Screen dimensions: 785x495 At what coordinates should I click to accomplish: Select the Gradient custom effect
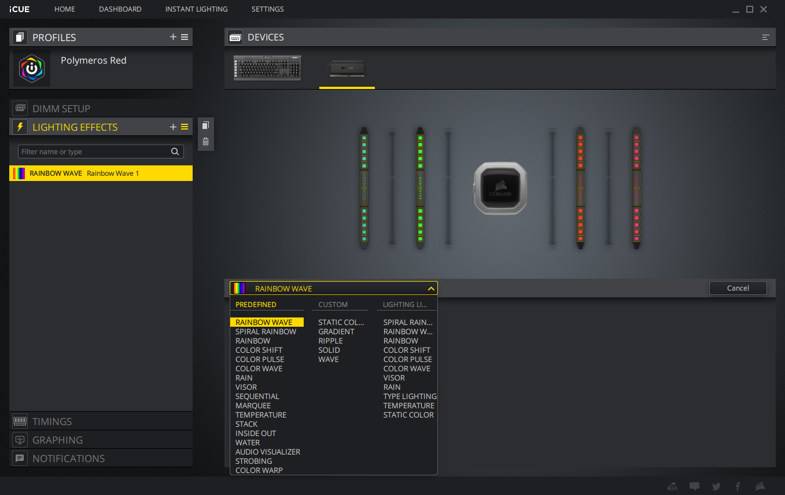click(x=336, y=332)
